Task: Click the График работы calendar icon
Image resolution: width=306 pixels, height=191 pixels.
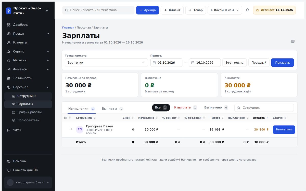Action: (14, 112)
